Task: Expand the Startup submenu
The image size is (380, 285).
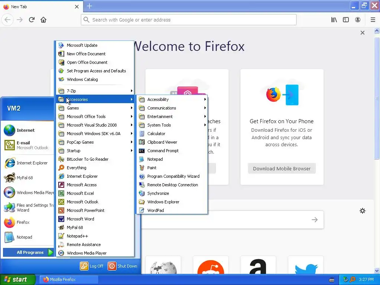Action: [x=95, y=151]
